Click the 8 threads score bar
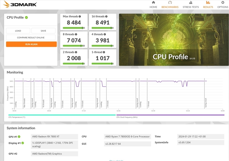 (x=74, y=46)
